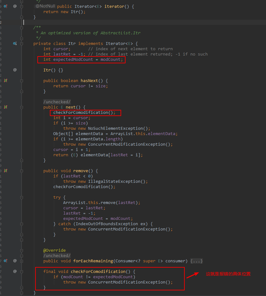Click the implements-method gutter icon beside remove()
Viewport: 266px width, 296px height.
(x=6, y=171)
